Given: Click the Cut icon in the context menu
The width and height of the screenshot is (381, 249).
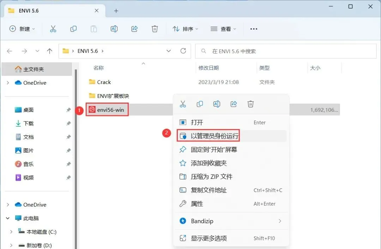Looking at the screenshot, I should [183, 104].
